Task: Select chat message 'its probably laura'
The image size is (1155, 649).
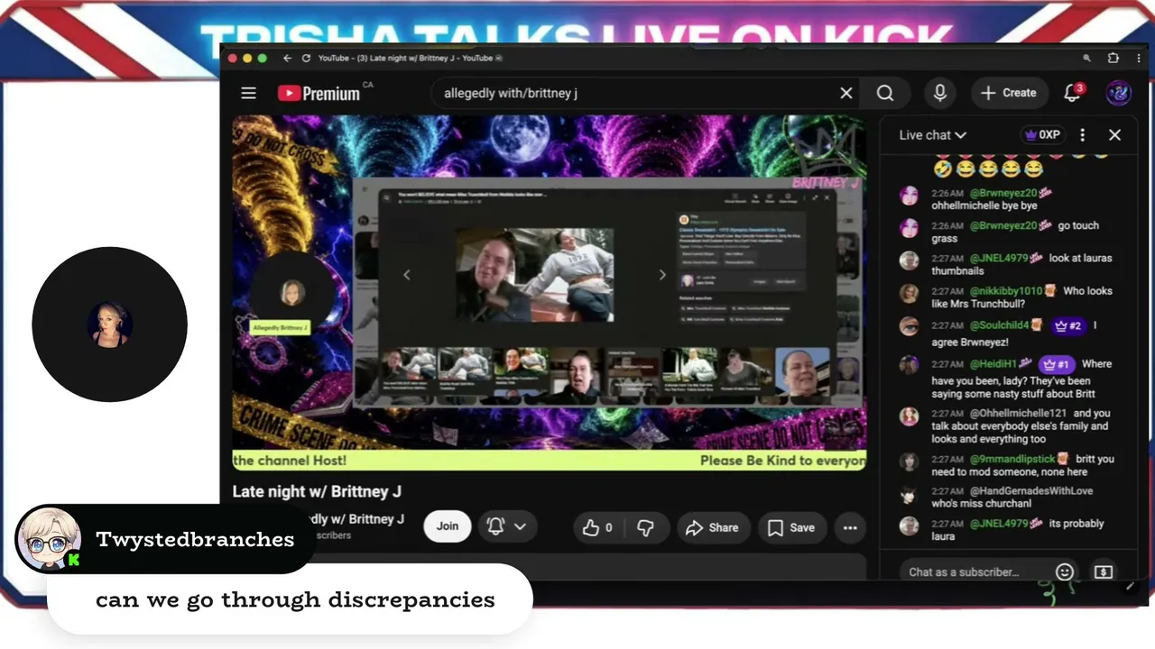Action: (1018, 530)
